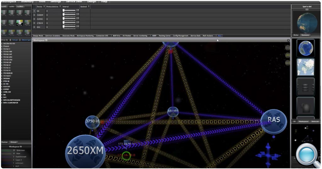Open Config Management

click(180, 36)
